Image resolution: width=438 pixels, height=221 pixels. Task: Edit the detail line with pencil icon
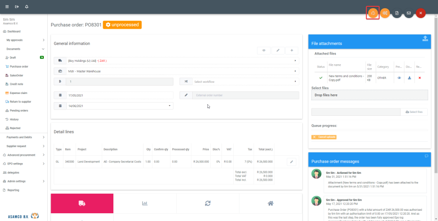(292, 161)
